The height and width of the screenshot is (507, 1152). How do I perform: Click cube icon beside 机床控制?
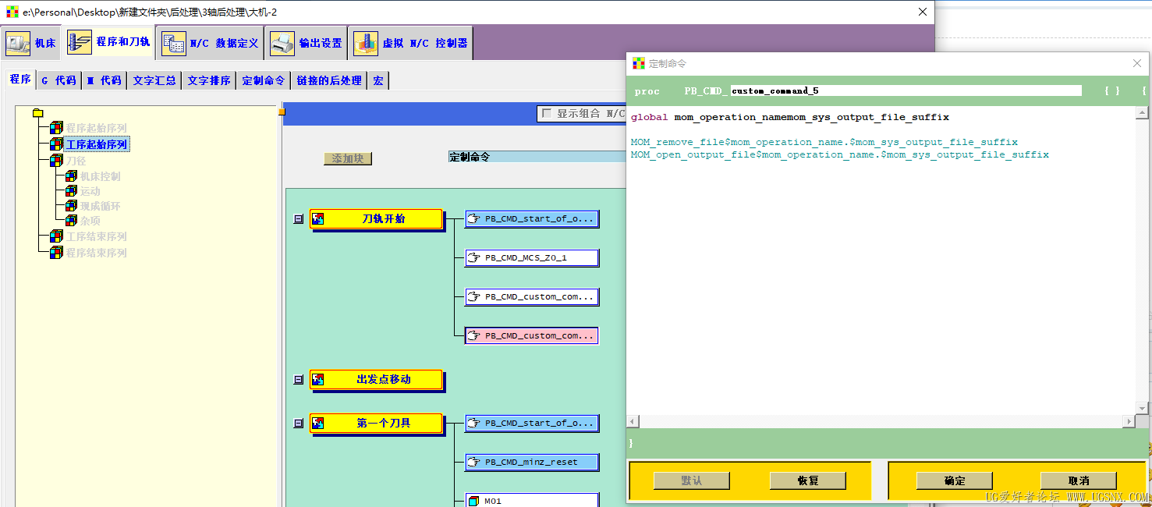pos(71,176)
